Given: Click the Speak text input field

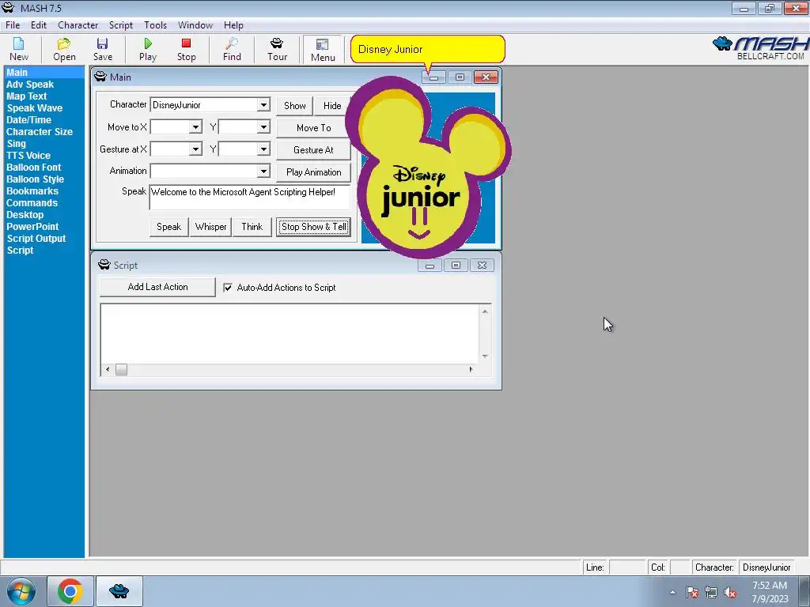Looking at the screenshot, I should (250, 197).
